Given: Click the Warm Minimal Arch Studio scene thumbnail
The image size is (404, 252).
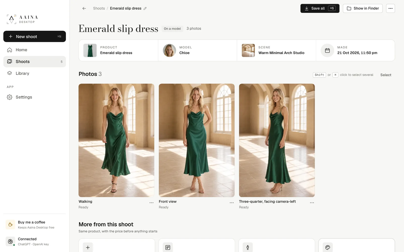Looking at the screenshot, I should pyautogui.click(x=248, y=50).
